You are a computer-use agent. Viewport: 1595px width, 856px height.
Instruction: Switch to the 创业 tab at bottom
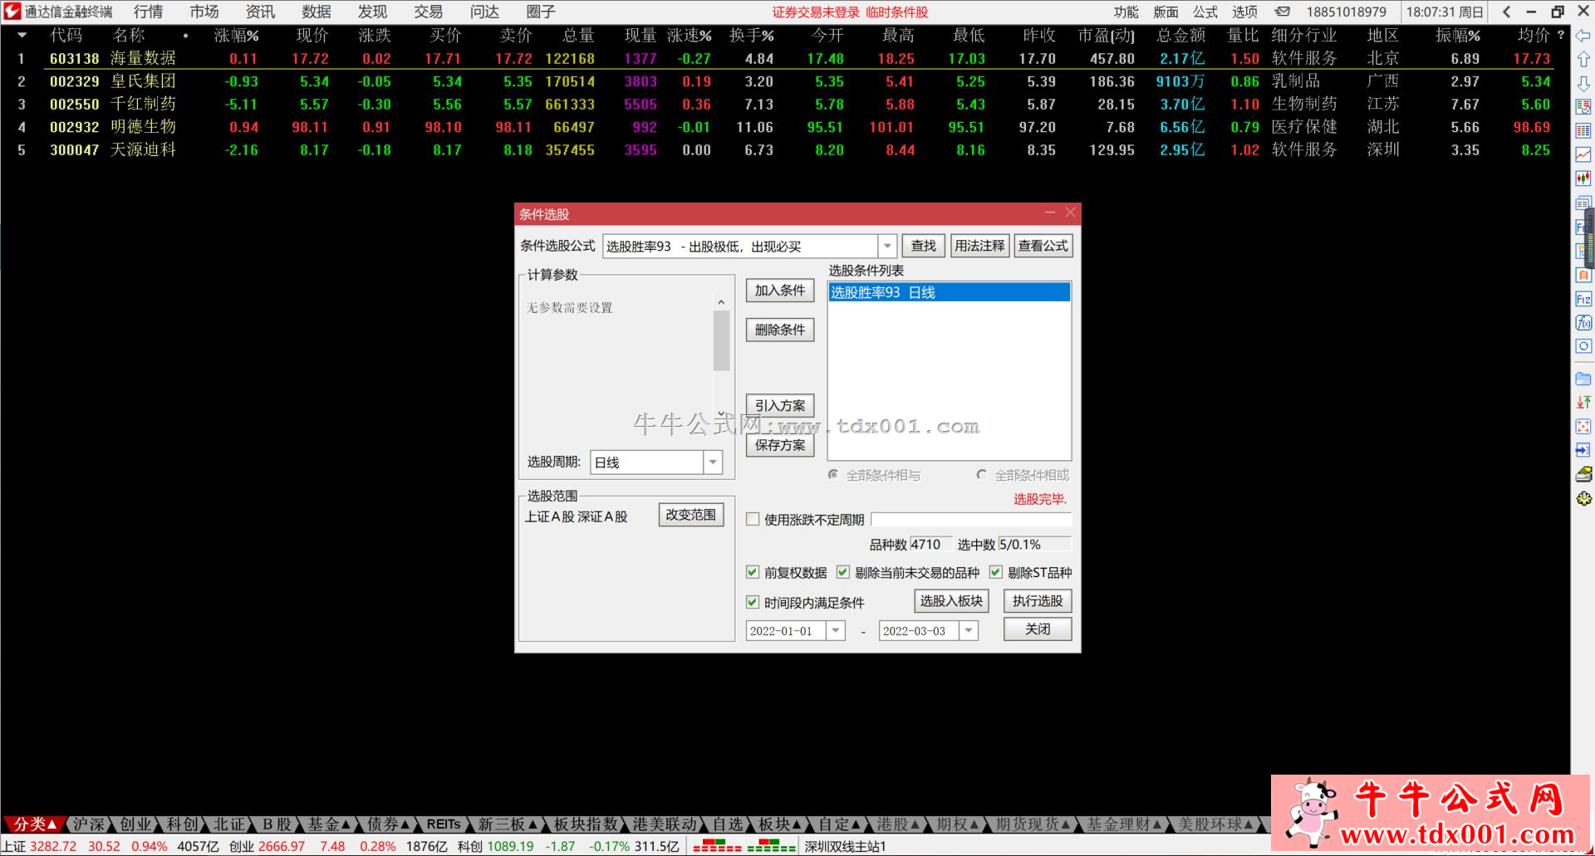click(135, 824)
